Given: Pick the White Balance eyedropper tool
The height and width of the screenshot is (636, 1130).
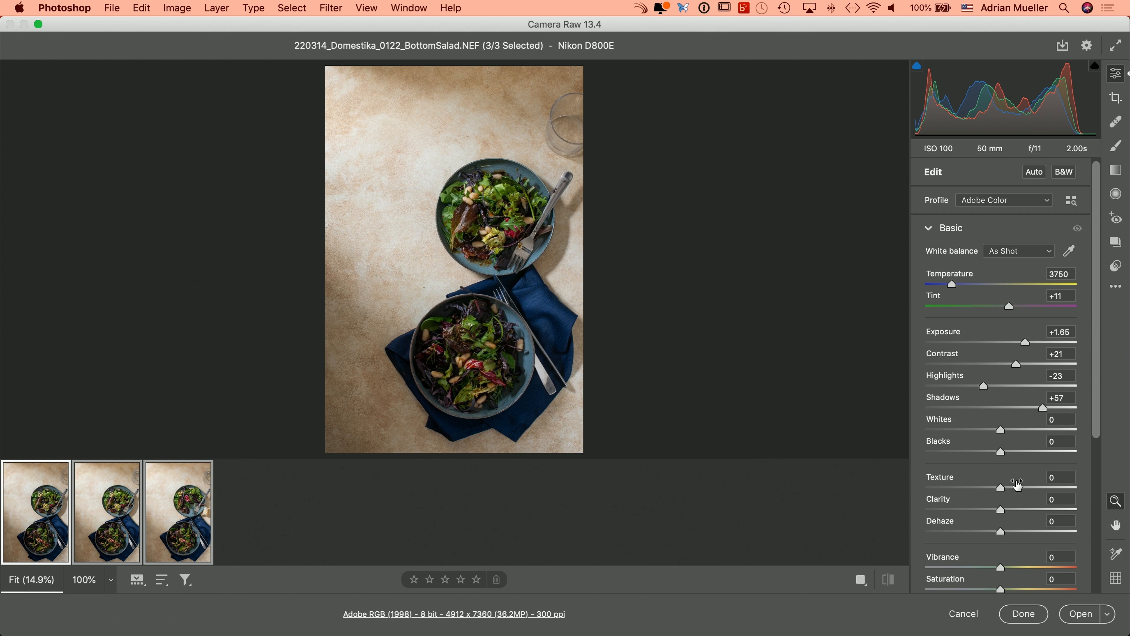Looking at the screenshot, I should (1069, 251).
